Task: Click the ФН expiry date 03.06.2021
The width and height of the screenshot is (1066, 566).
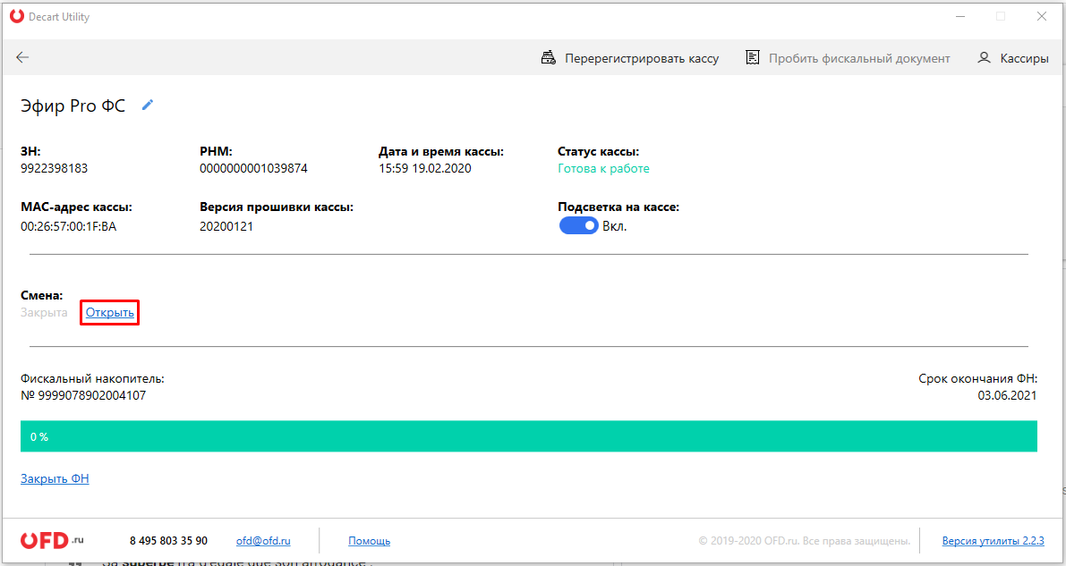Action: tap(1007, 395)
